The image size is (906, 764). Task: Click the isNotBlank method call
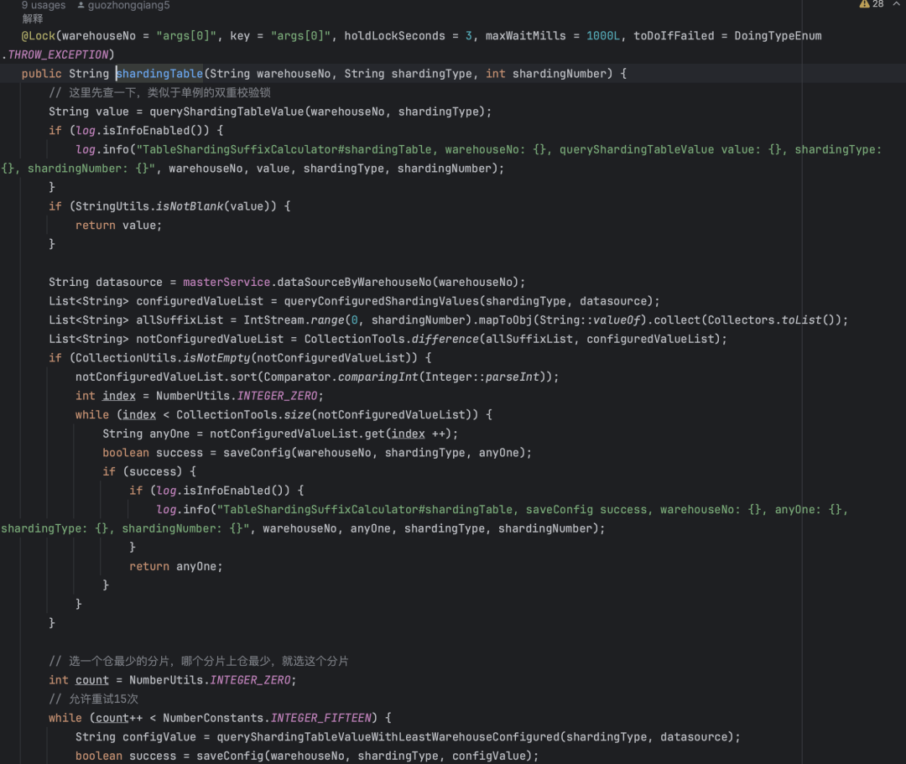point(190,206)
